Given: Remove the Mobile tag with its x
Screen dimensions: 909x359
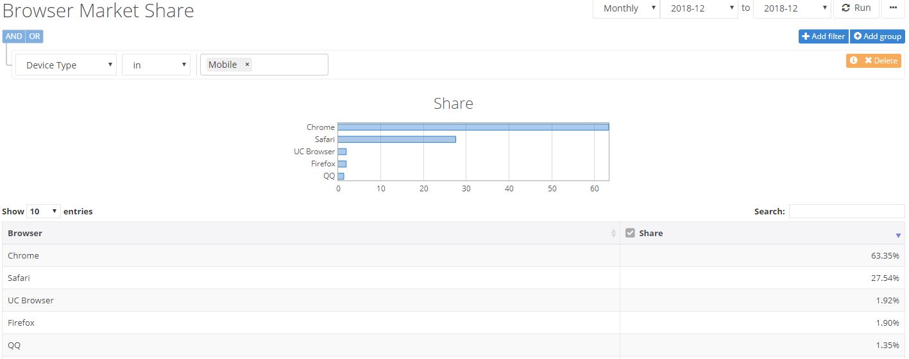Looking at the screenshot, I should pos(247,65).
